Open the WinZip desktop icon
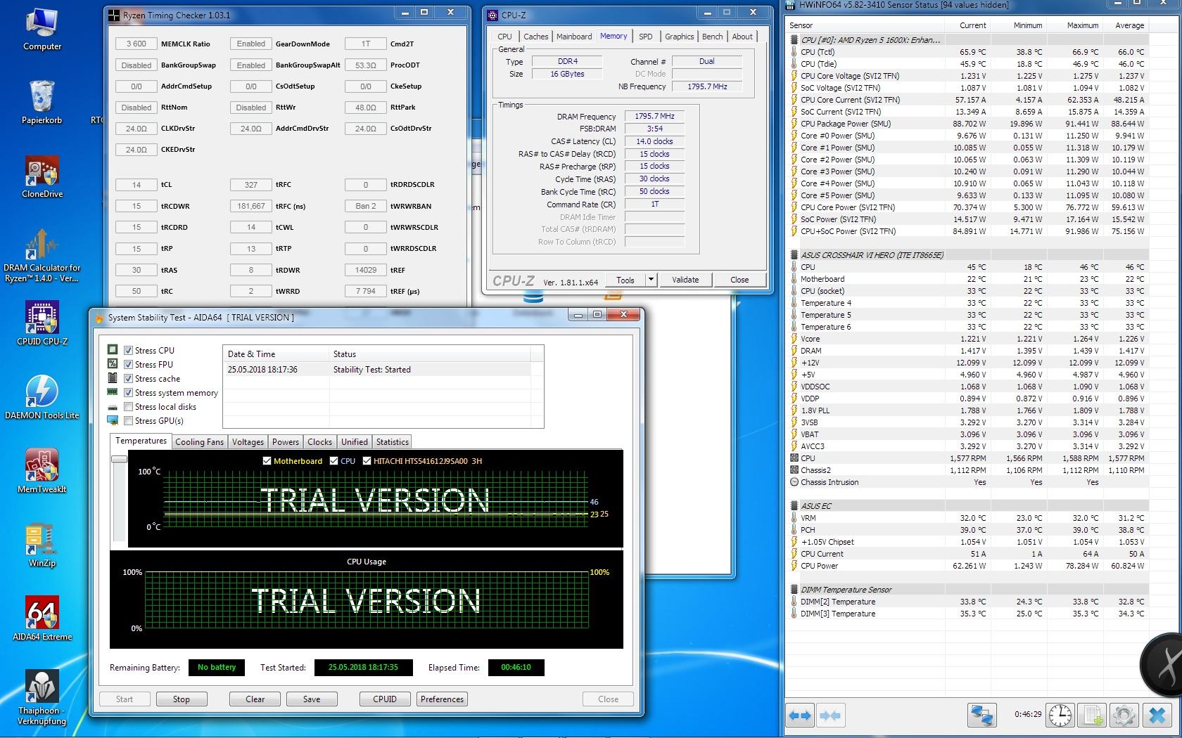The height and width of the screenshot is (738, 1182). click(42, 545)
